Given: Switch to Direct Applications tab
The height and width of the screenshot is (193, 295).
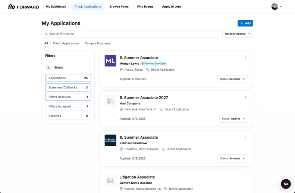Looking at the screenshot, I should click(x=66, y=44).
